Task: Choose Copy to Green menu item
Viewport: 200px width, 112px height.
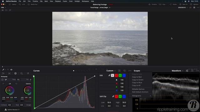Action: pos(137,80)
